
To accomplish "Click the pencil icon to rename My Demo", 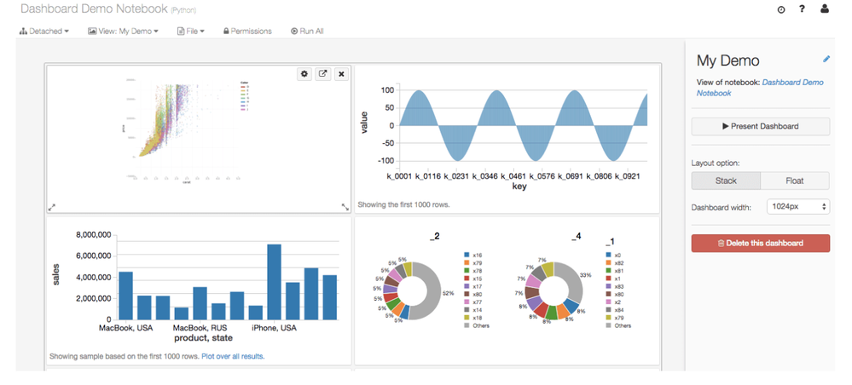I will point(826,60).
